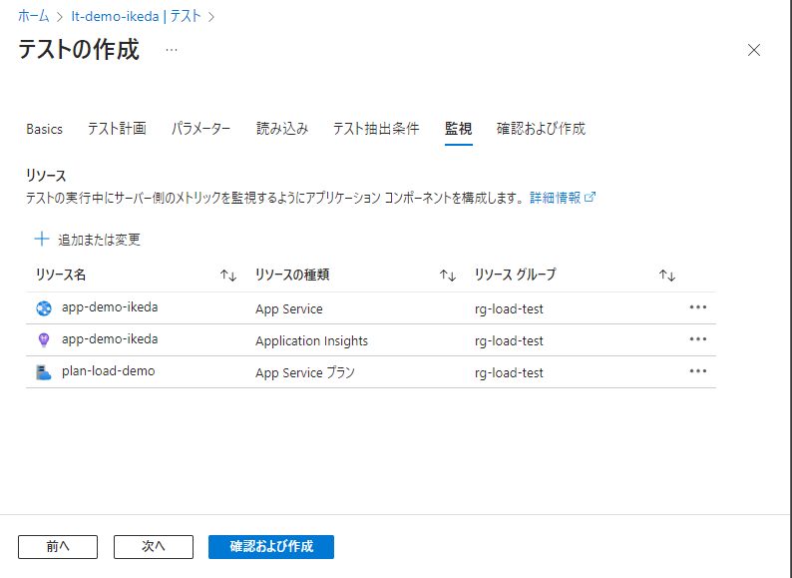The width and height of the screenshot is (792, 578).
Task: Click the リソース名 column header
Action: click(x=61, y=275)
